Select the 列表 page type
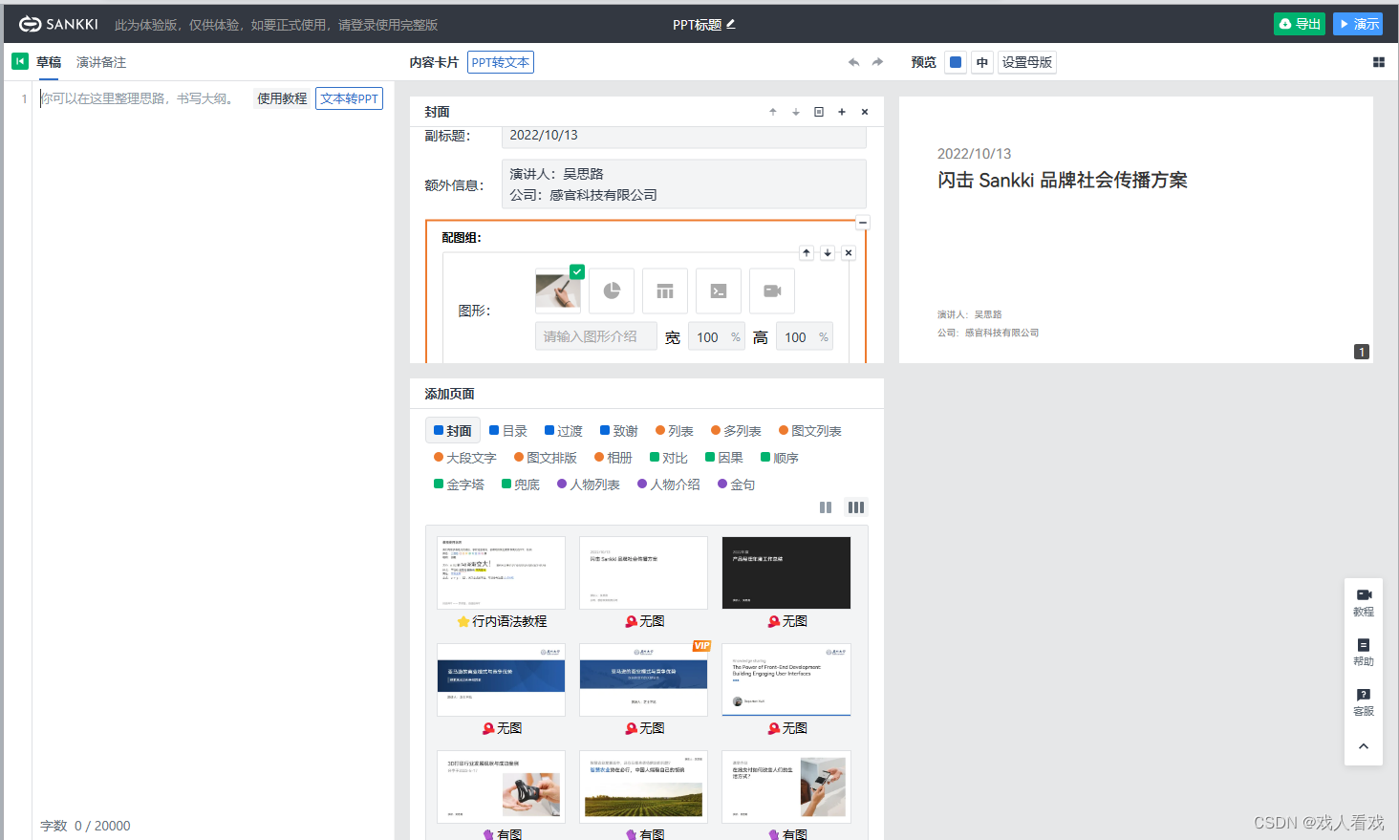1399x840 pixels. [x=675, y=431]
